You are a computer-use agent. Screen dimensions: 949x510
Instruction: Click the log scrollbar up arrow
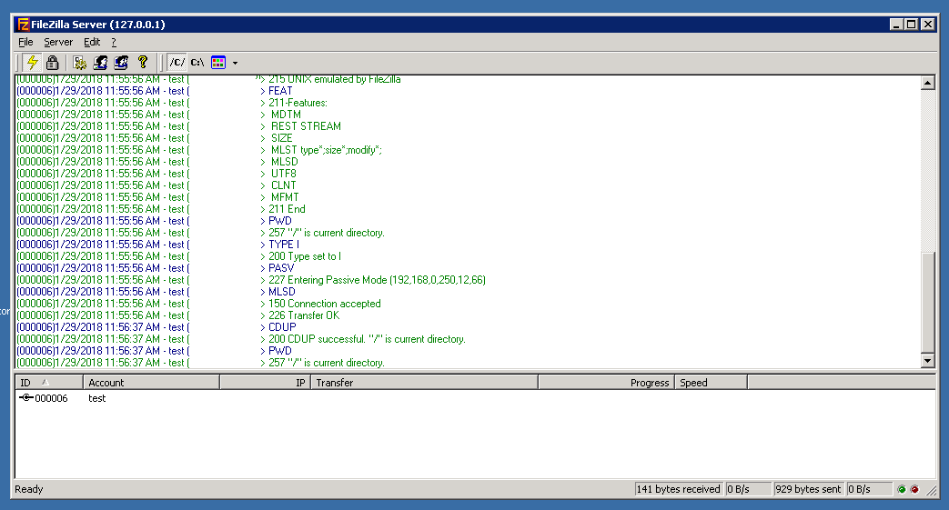(927, 83)
